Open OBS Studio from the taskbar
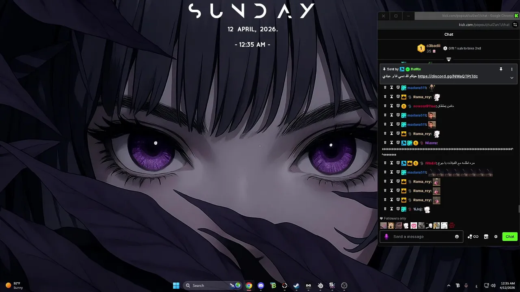The height and width of the screenshot is (292, 520). (344, 286)
